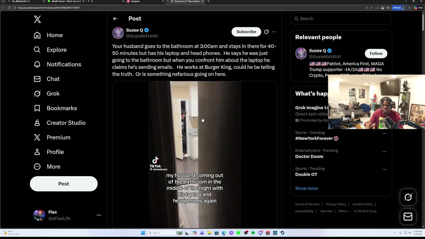The width and height of the screenshot is (425, 239).
Task: Click the @SusieM414141 handle under the post author
Action: (142, 36)
